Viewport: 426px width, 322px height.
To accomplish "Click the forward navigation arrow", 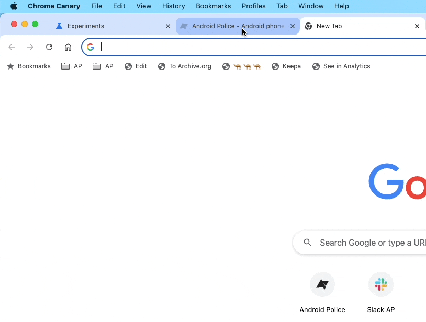I will [30, 47].
